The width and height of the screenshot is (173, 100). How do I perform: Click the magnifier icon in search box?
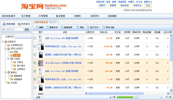point(4,29)
